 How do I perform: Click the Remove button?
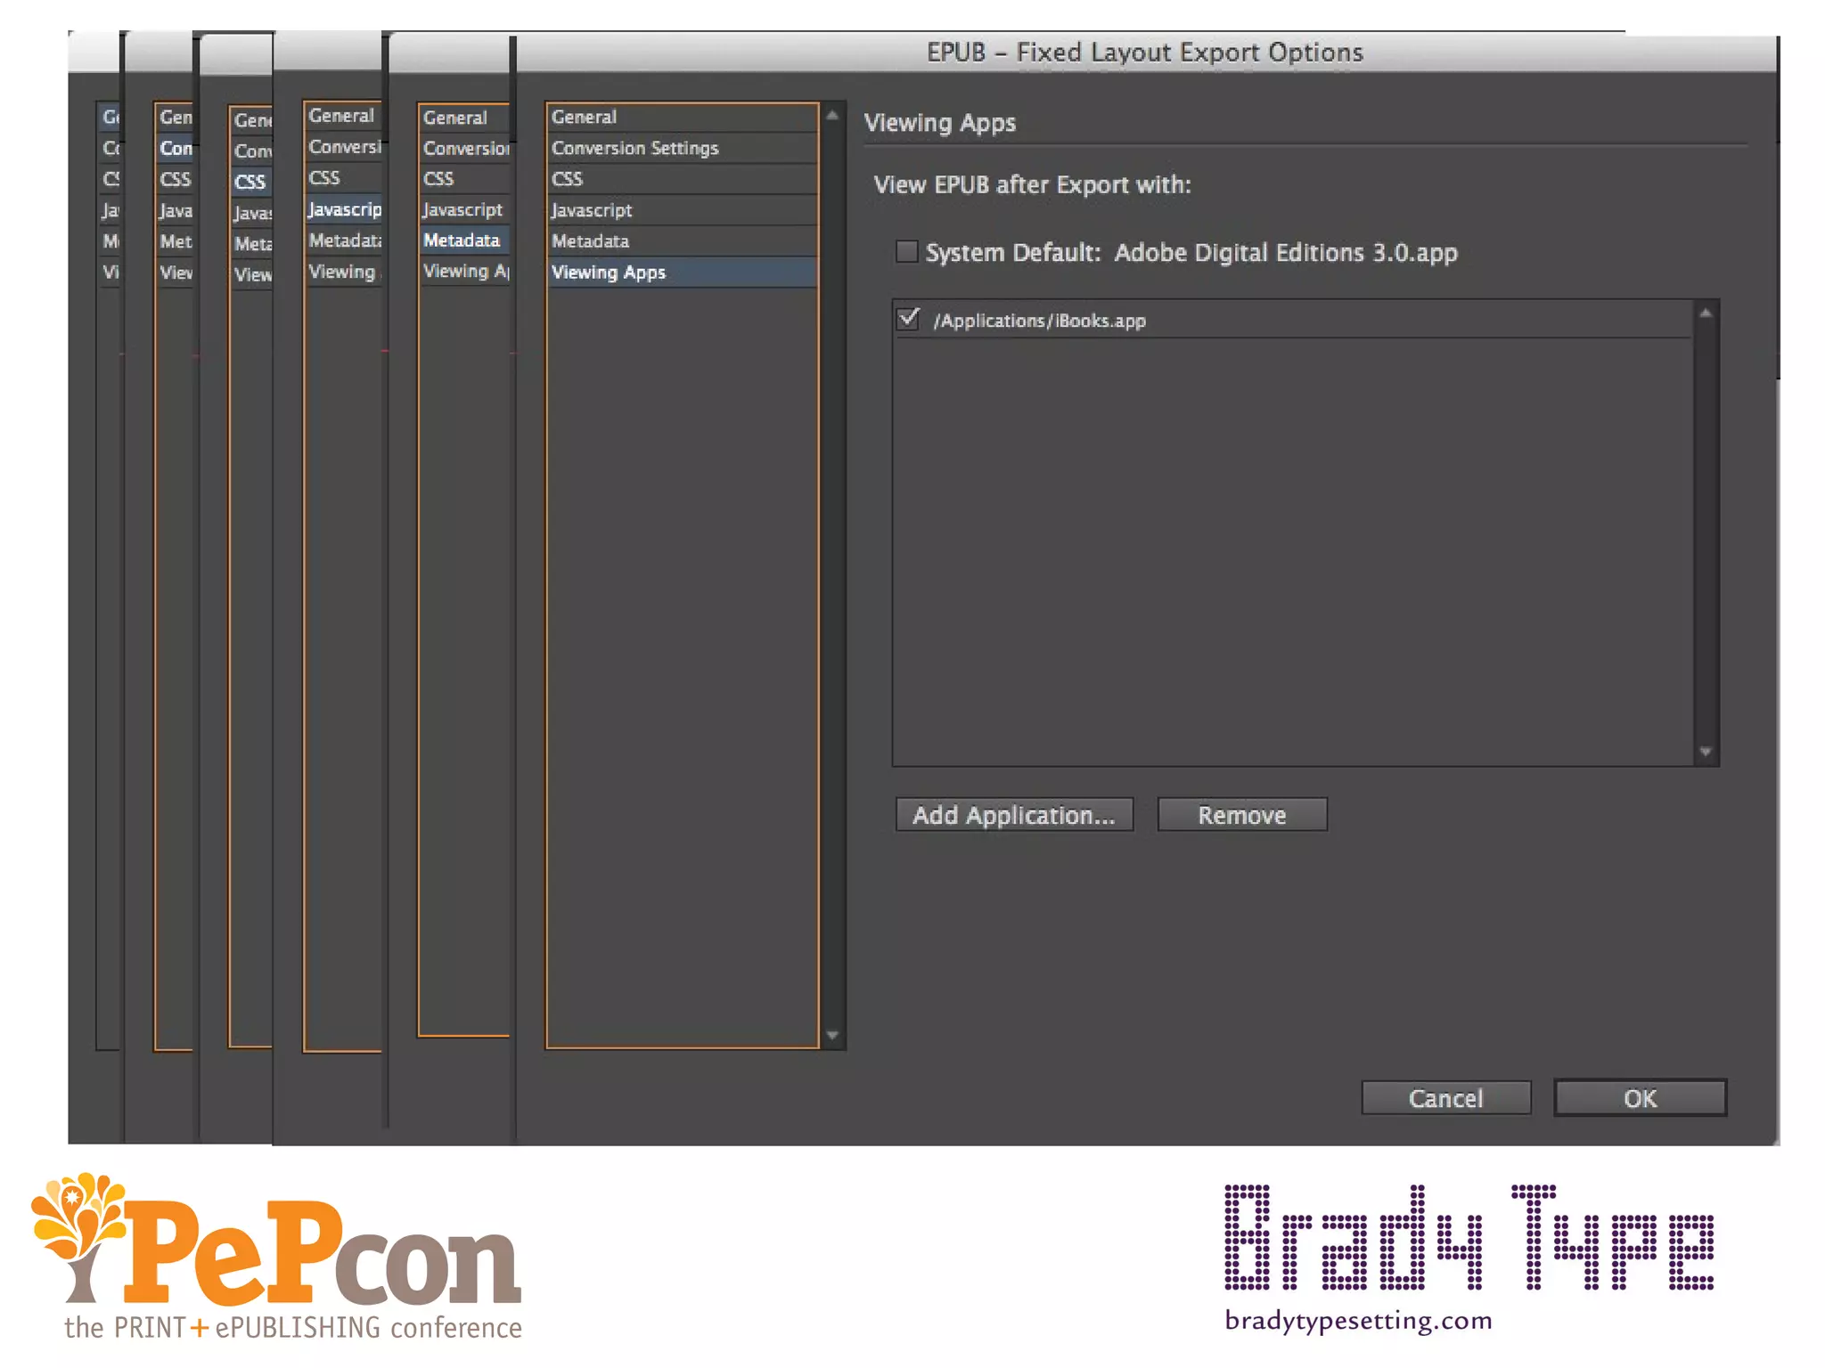pos(1241,815)
